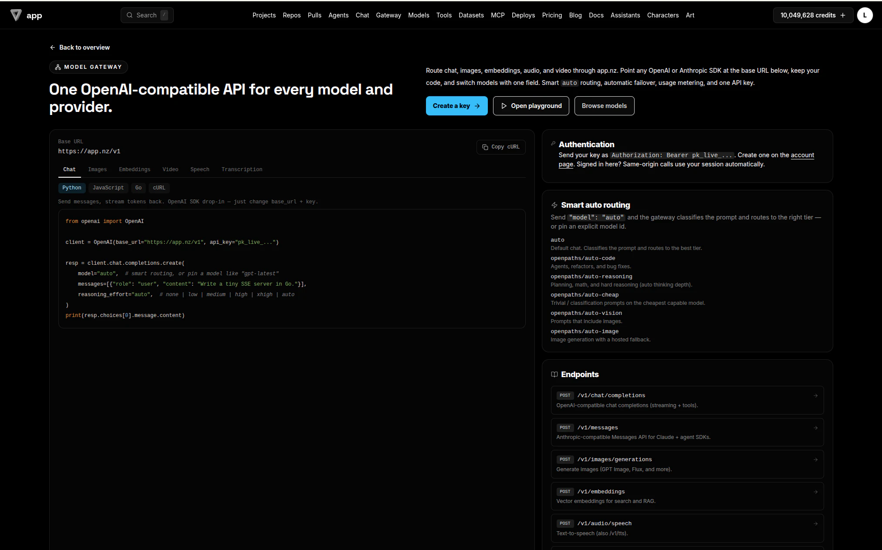Click the 10,049,628 credits button
Image resolution: width=882 pixels, height=550 pixels.
click(x=813, y=15)
